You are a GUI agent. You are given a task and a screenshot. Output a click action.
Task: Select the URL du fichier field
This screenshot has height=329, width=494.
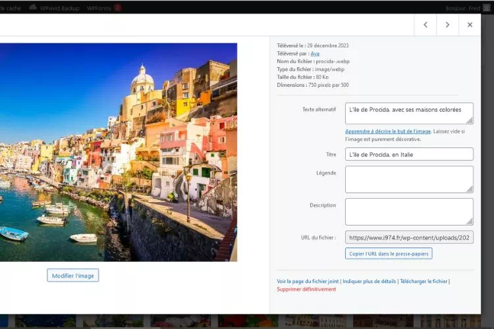coord(408,237)
